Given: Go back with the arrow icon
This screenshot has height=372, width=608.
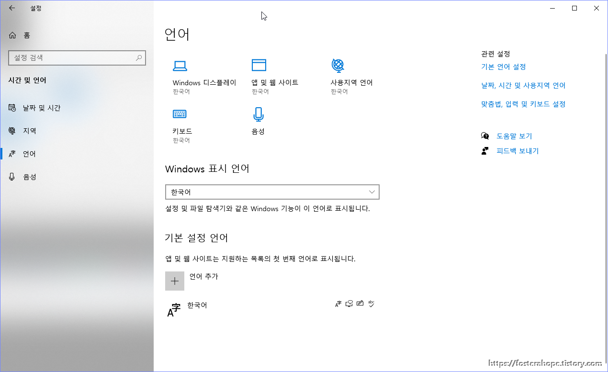Looking at the screenshot, I should click(11, 8).
